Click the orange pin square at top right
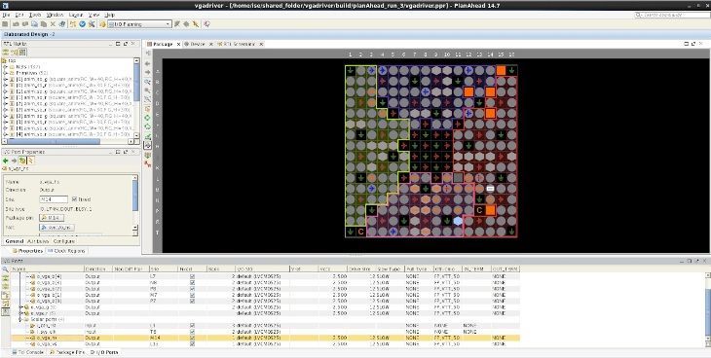Image resolution: width=711 pixels, height=358 pixels. click(501, 70)
